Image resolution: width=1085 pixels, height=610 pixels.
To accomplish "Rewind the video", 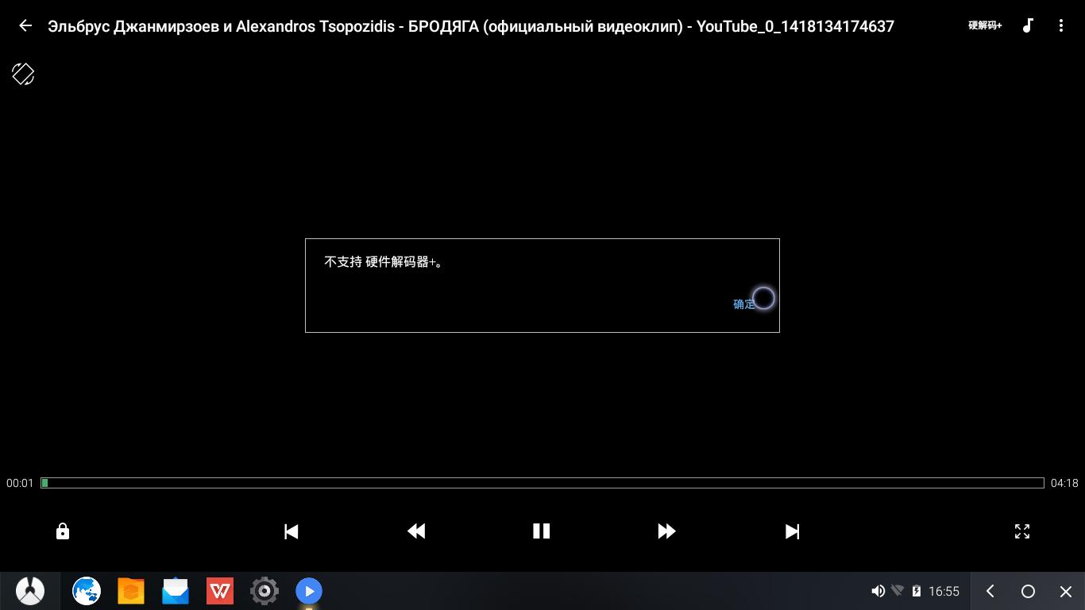I will coord(416,531).
